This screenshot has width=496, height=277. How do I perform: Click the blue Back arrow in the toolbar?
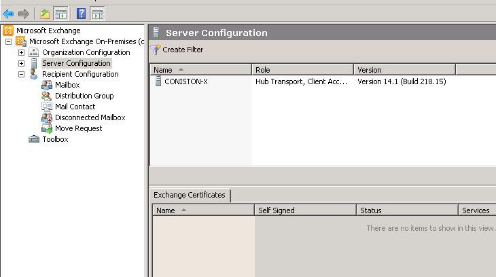coord(8,14)
